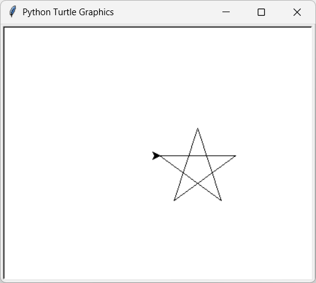Viewport: 316px width, 283px height.
Task: Minimize the Python Turtle Graphics window
Action: click(x=226, y=12)
